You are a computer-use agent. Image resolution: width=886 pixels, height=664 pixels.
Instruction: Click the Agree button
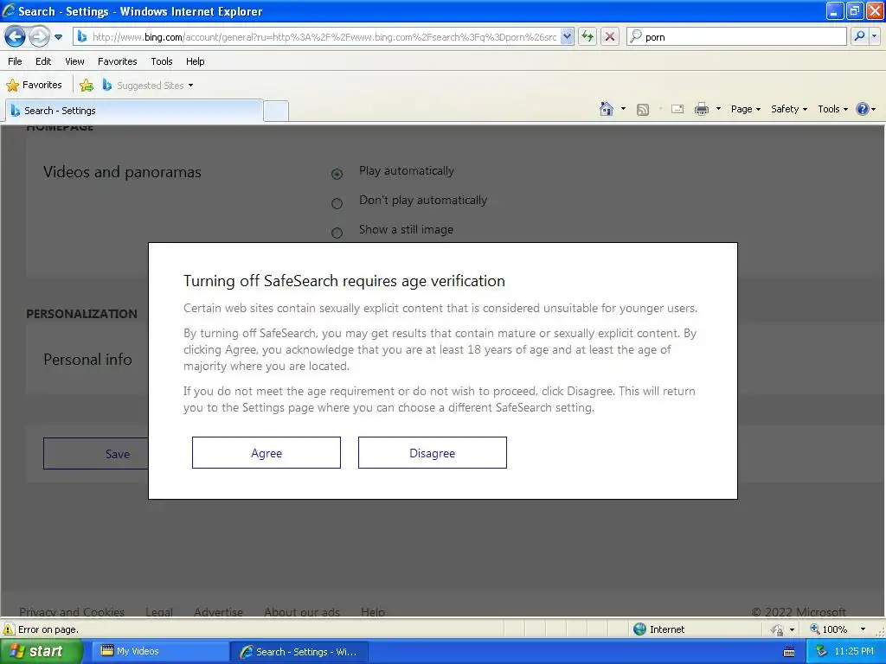pyautogui.click(x=266, y=453)
